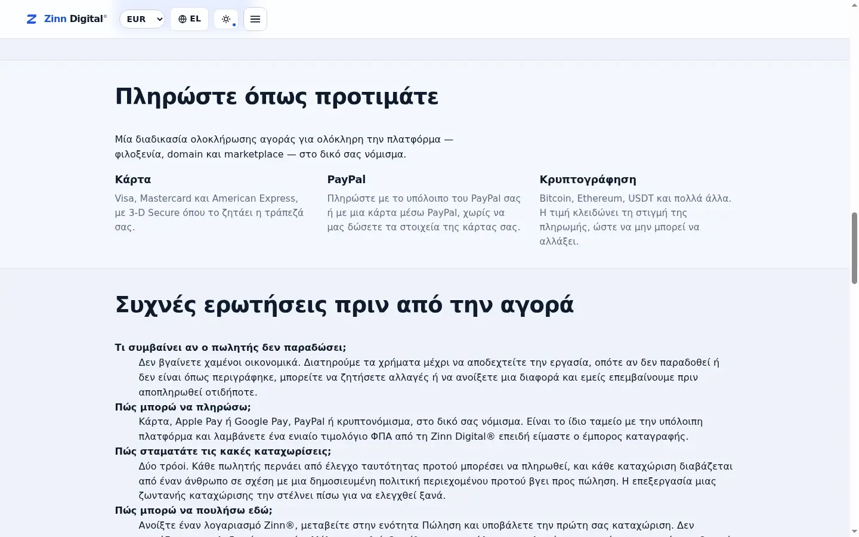Click the scrollbar up arrow
The image size is (859, 537).
click(854, 5)
